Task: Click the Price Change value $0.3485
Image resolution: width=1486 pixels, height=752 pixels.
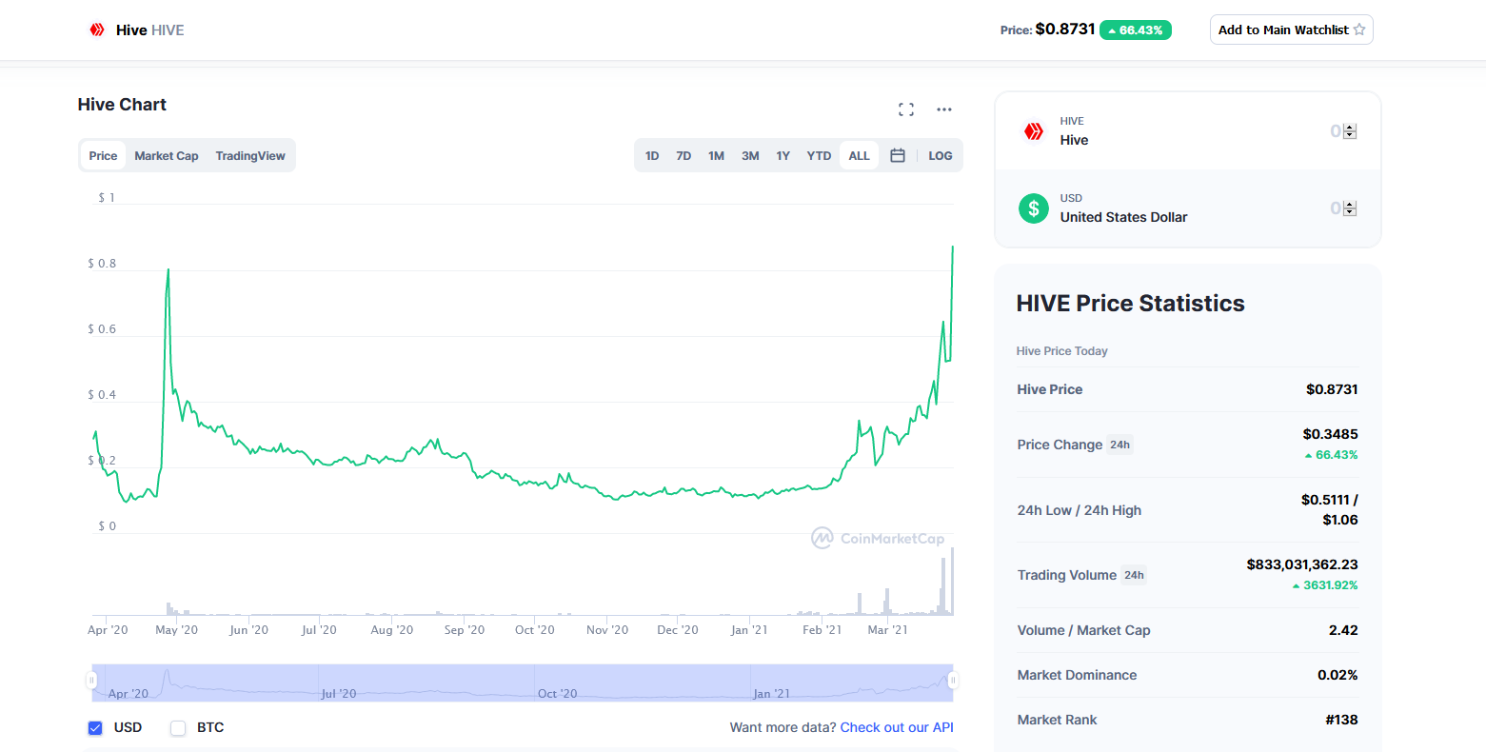Action: click(x=1330, y=434)
